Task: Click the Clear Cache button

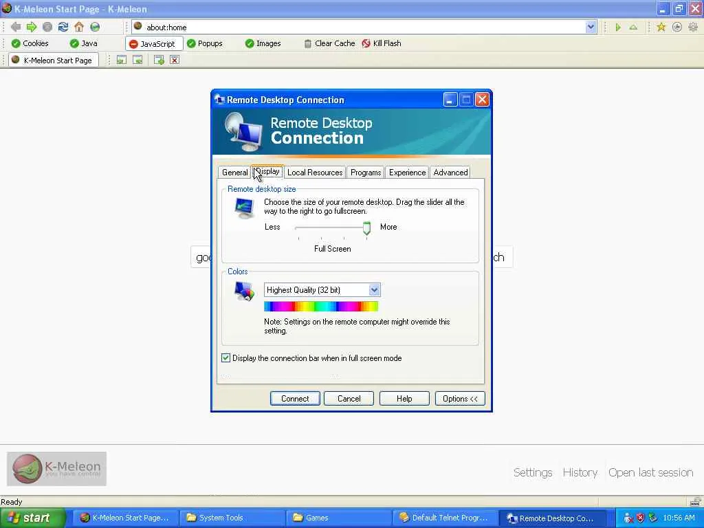Action: pyautogui.click(x=329, y=43)
